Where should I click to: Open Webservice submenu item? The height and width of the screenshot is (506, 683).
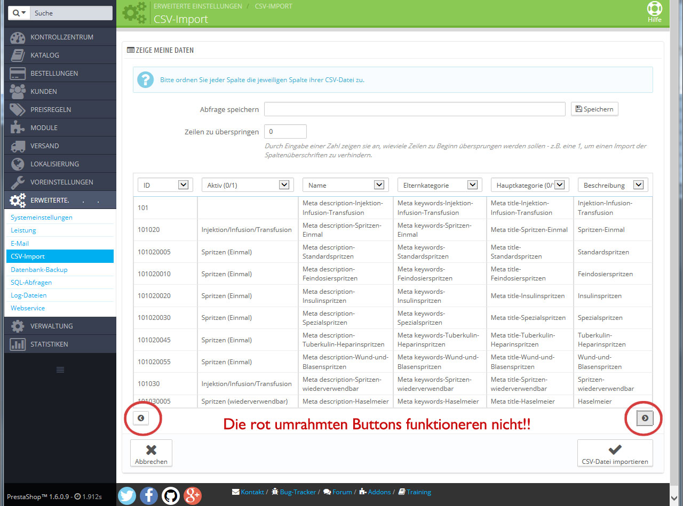pos(28,308)
